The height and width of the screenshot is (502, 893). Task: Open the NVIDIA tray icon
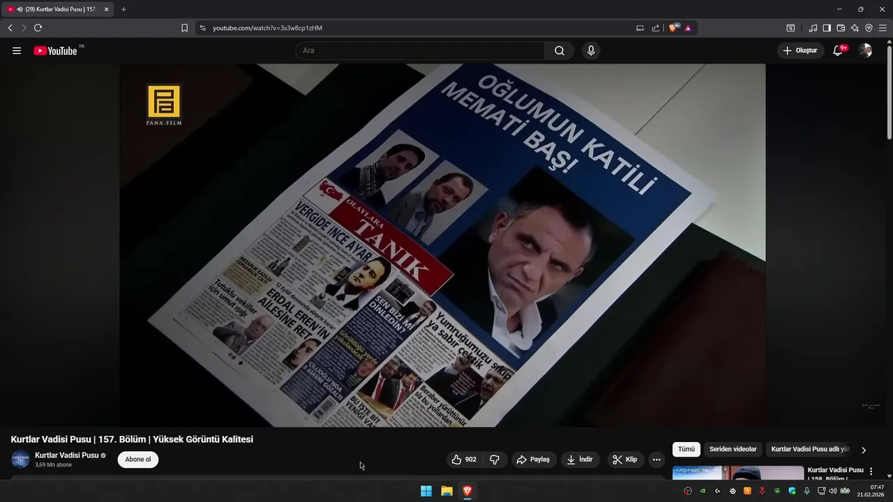click(x=703, y=491)
